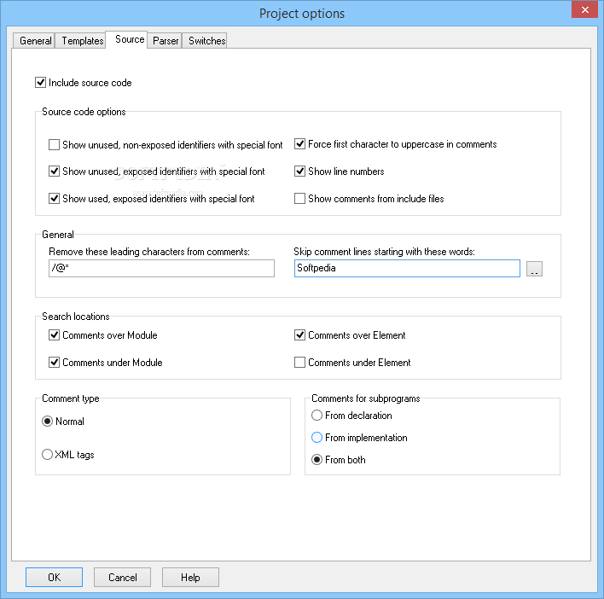Image resolution: width=604 pixels, height=599 pixels.
Task: Open the skip words browse button
Action: 534,269
